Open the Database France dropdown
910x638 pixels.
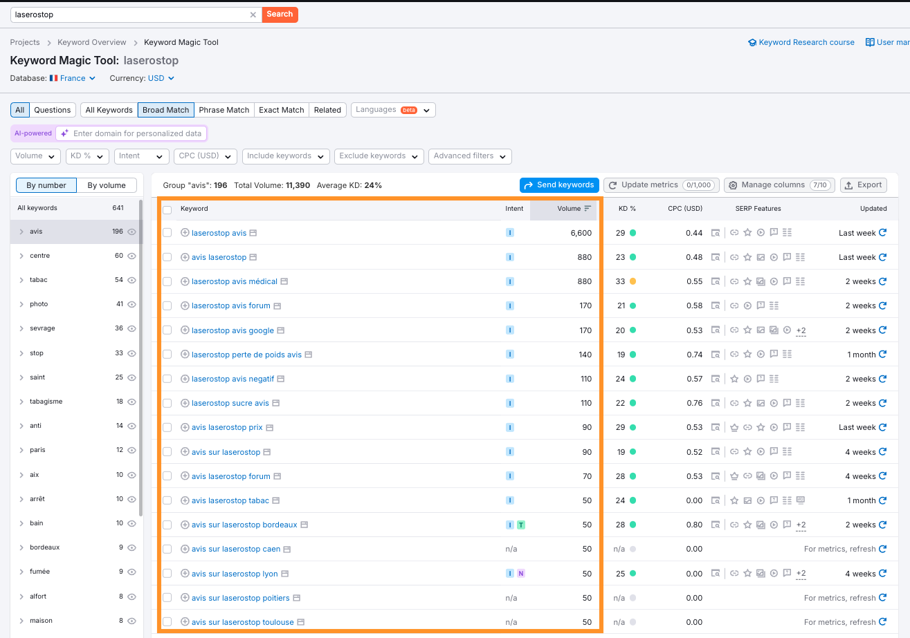[x=73, y=78]
